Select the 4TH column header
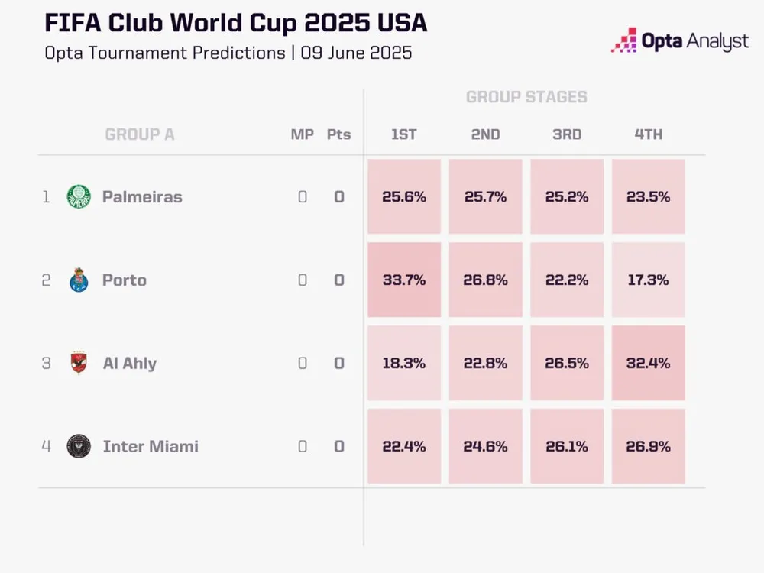Image resolution: width=764 pixels, height=573 pixels. point(648,134)
